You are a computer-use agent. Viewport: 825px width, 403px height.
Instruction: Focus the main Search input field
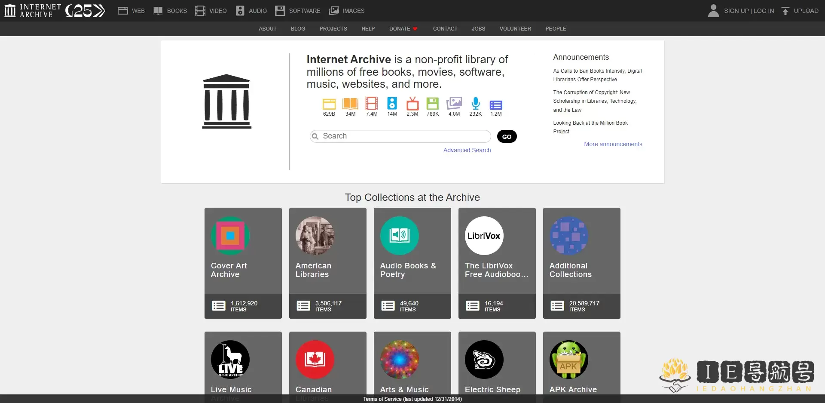[x=404, y=136]
